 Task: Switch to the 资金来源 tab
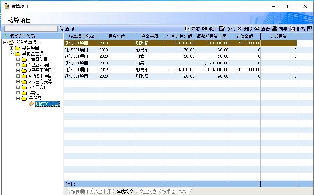click(x=102, y=192)
